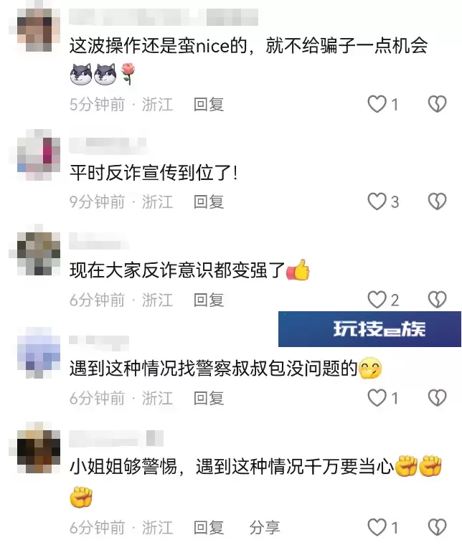Like the 小姐姐够警惕 comment
The width and height of the screenshot is (462, 550).
(377, 527)
